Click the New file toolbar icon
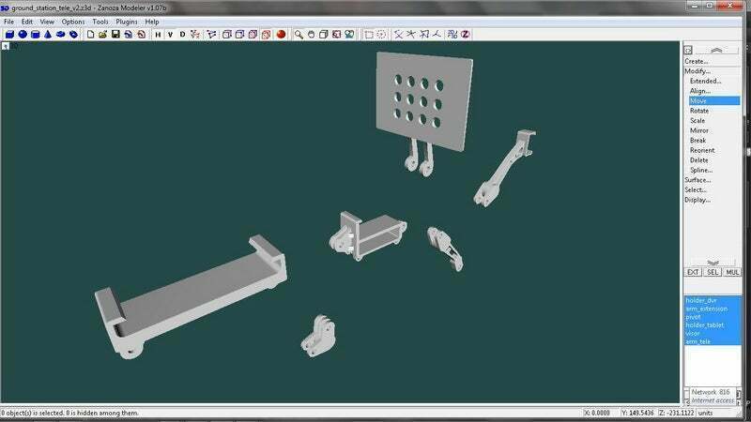 (91, 35)
